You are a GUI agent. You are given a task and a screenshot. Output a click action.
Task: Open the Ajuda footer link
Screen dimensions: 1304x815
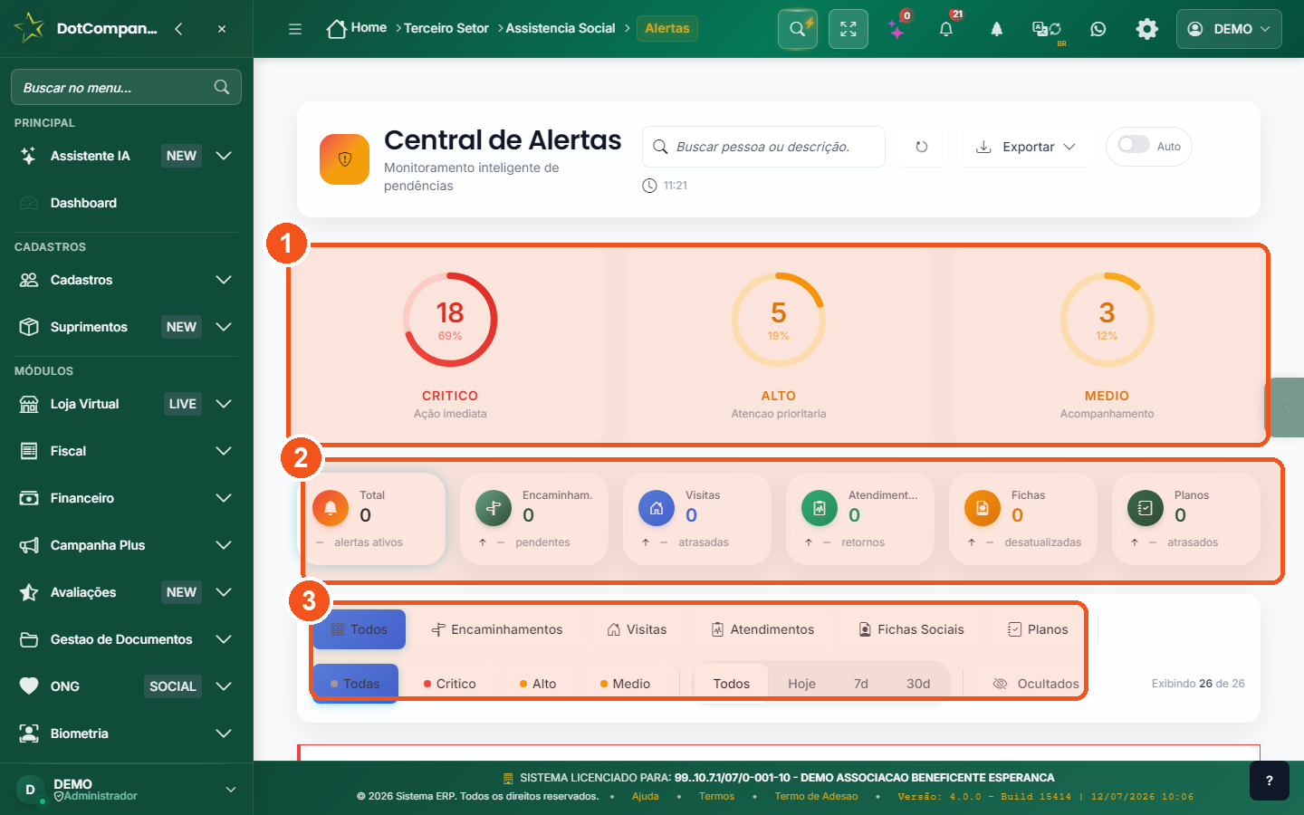646,797
